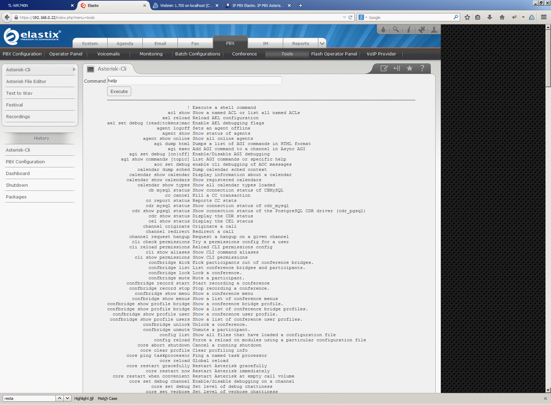Screen dimensions: 551x405
Task: Click the edit icon on Asterisk-Cli panel
Action: 384,68
